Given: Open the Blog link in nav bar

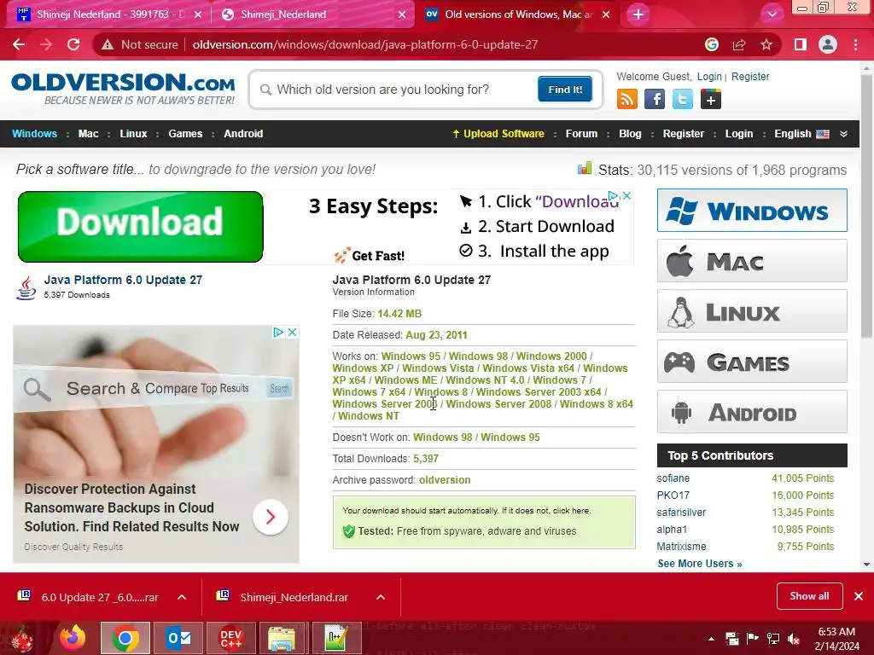Looking at the screenshot, I should pyautogui.click(x=630, y=134).
